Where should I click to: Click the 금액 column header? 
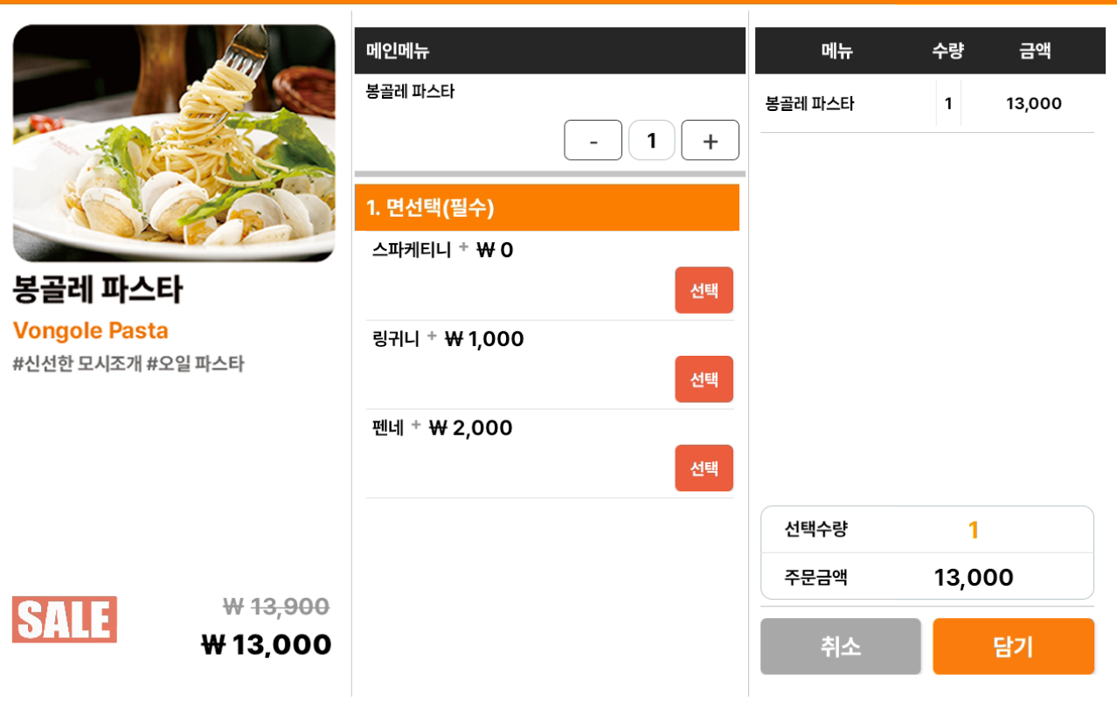point(1035,51)
